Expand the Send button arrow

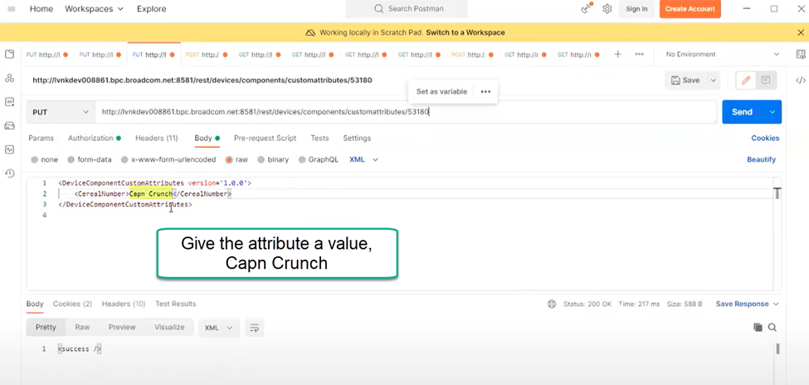[772, 112]
